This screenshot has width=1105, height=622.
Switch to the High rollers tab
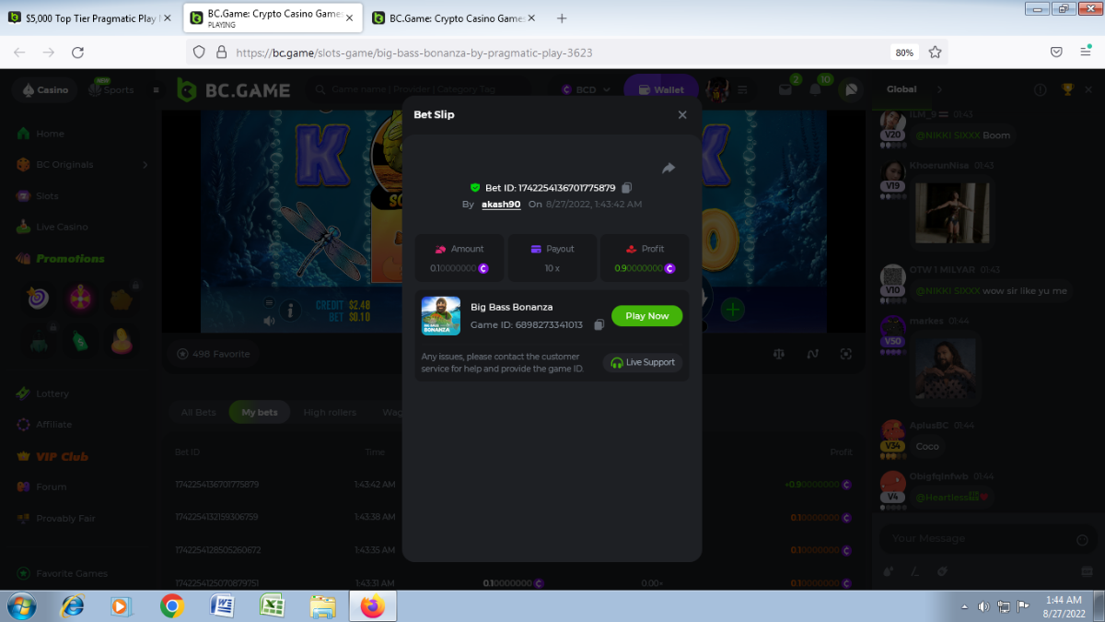coord(330,413)
